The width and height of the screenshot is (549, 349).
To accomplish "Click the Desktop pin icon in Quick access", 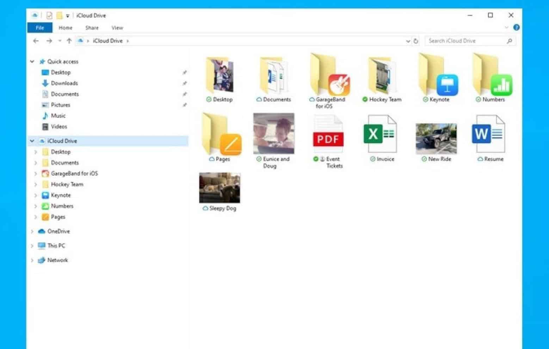I will [184, 73].
